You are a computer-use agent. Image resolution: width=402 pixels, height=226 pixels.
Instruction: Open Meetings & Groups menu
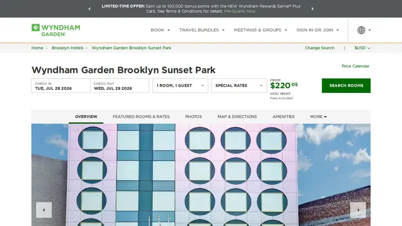pyautogui.click(x=260, y=30)
